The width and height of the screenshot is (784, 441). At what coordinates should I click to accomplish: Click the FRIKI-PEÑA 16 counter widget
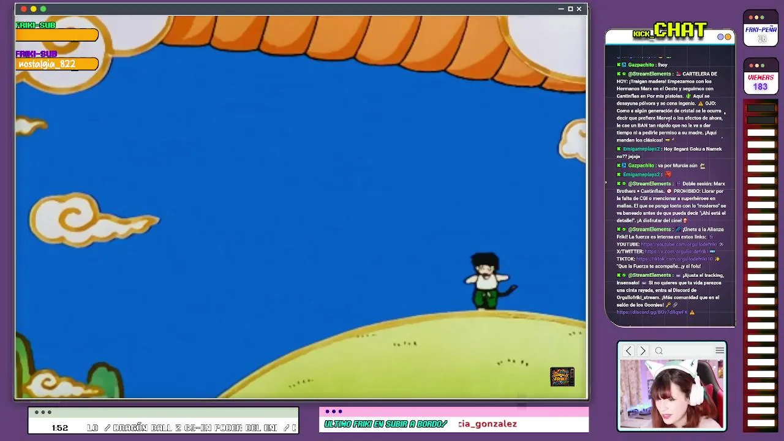point(761,28)
